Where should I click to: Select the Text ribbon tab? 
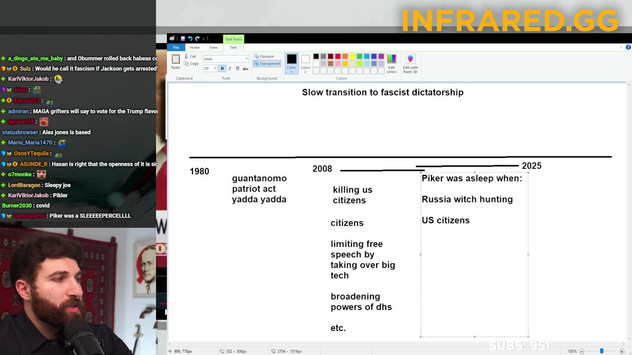(x=233, y=47)
